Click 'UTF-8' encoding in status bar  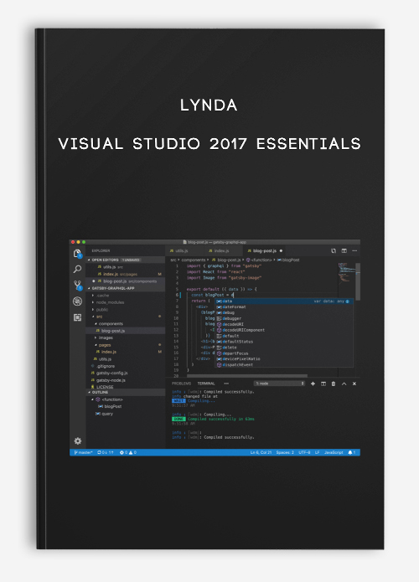point(304,452)
